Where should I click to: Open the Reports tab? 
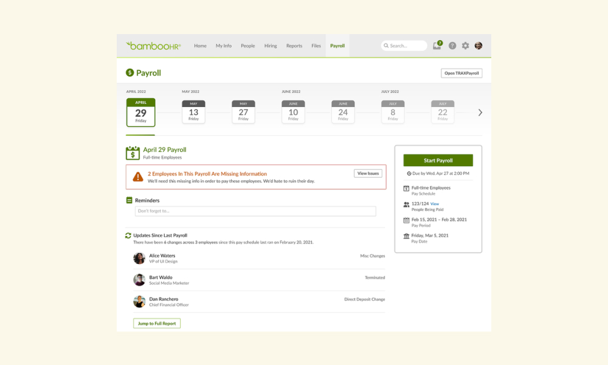294,46
